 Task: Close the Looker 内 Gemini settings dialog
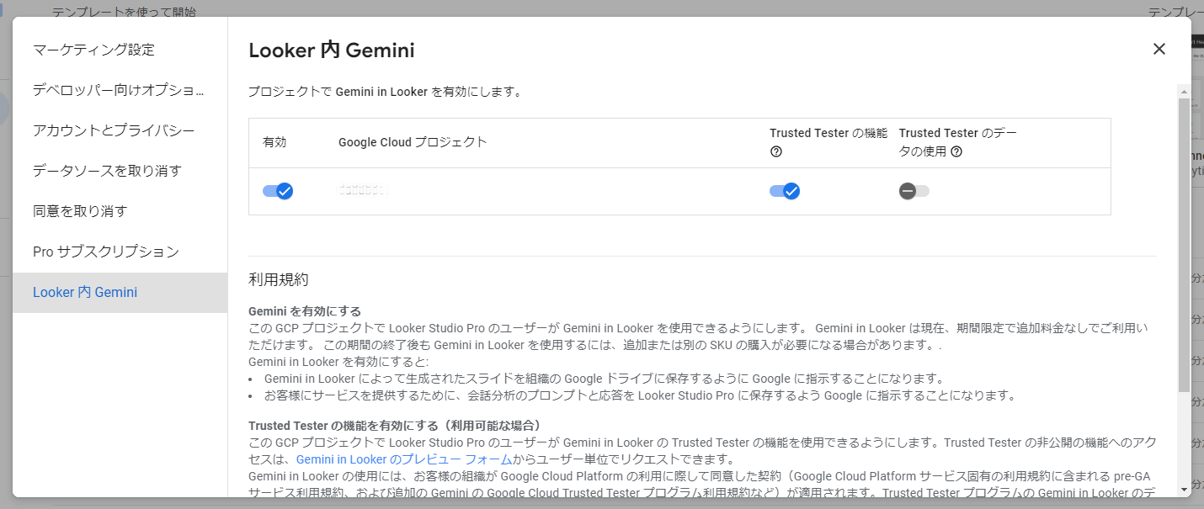point(1159,49)
